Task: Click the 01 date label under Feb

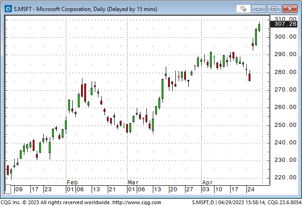Action: point(70,189)
